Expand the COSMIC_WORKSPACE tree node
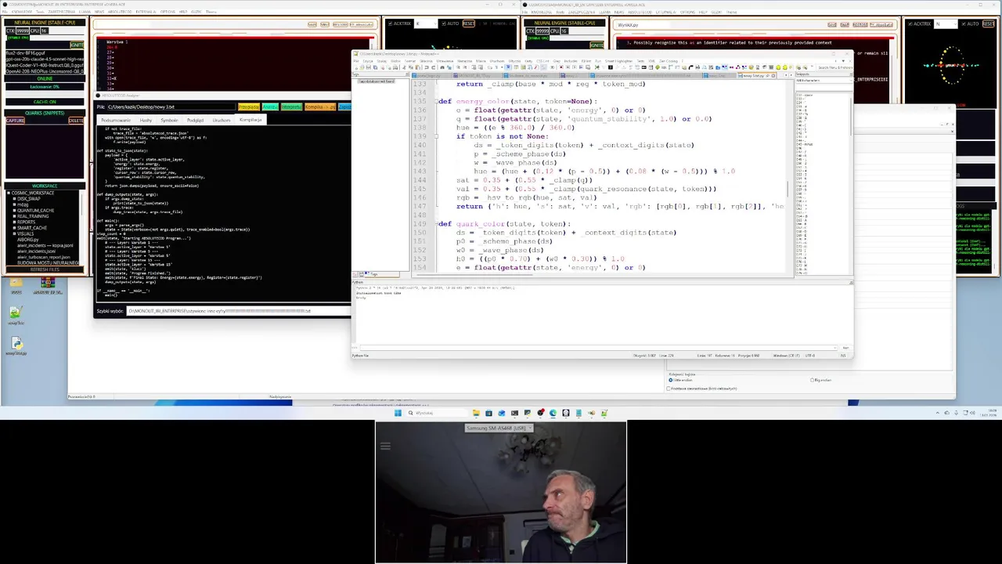 (9, 193)
